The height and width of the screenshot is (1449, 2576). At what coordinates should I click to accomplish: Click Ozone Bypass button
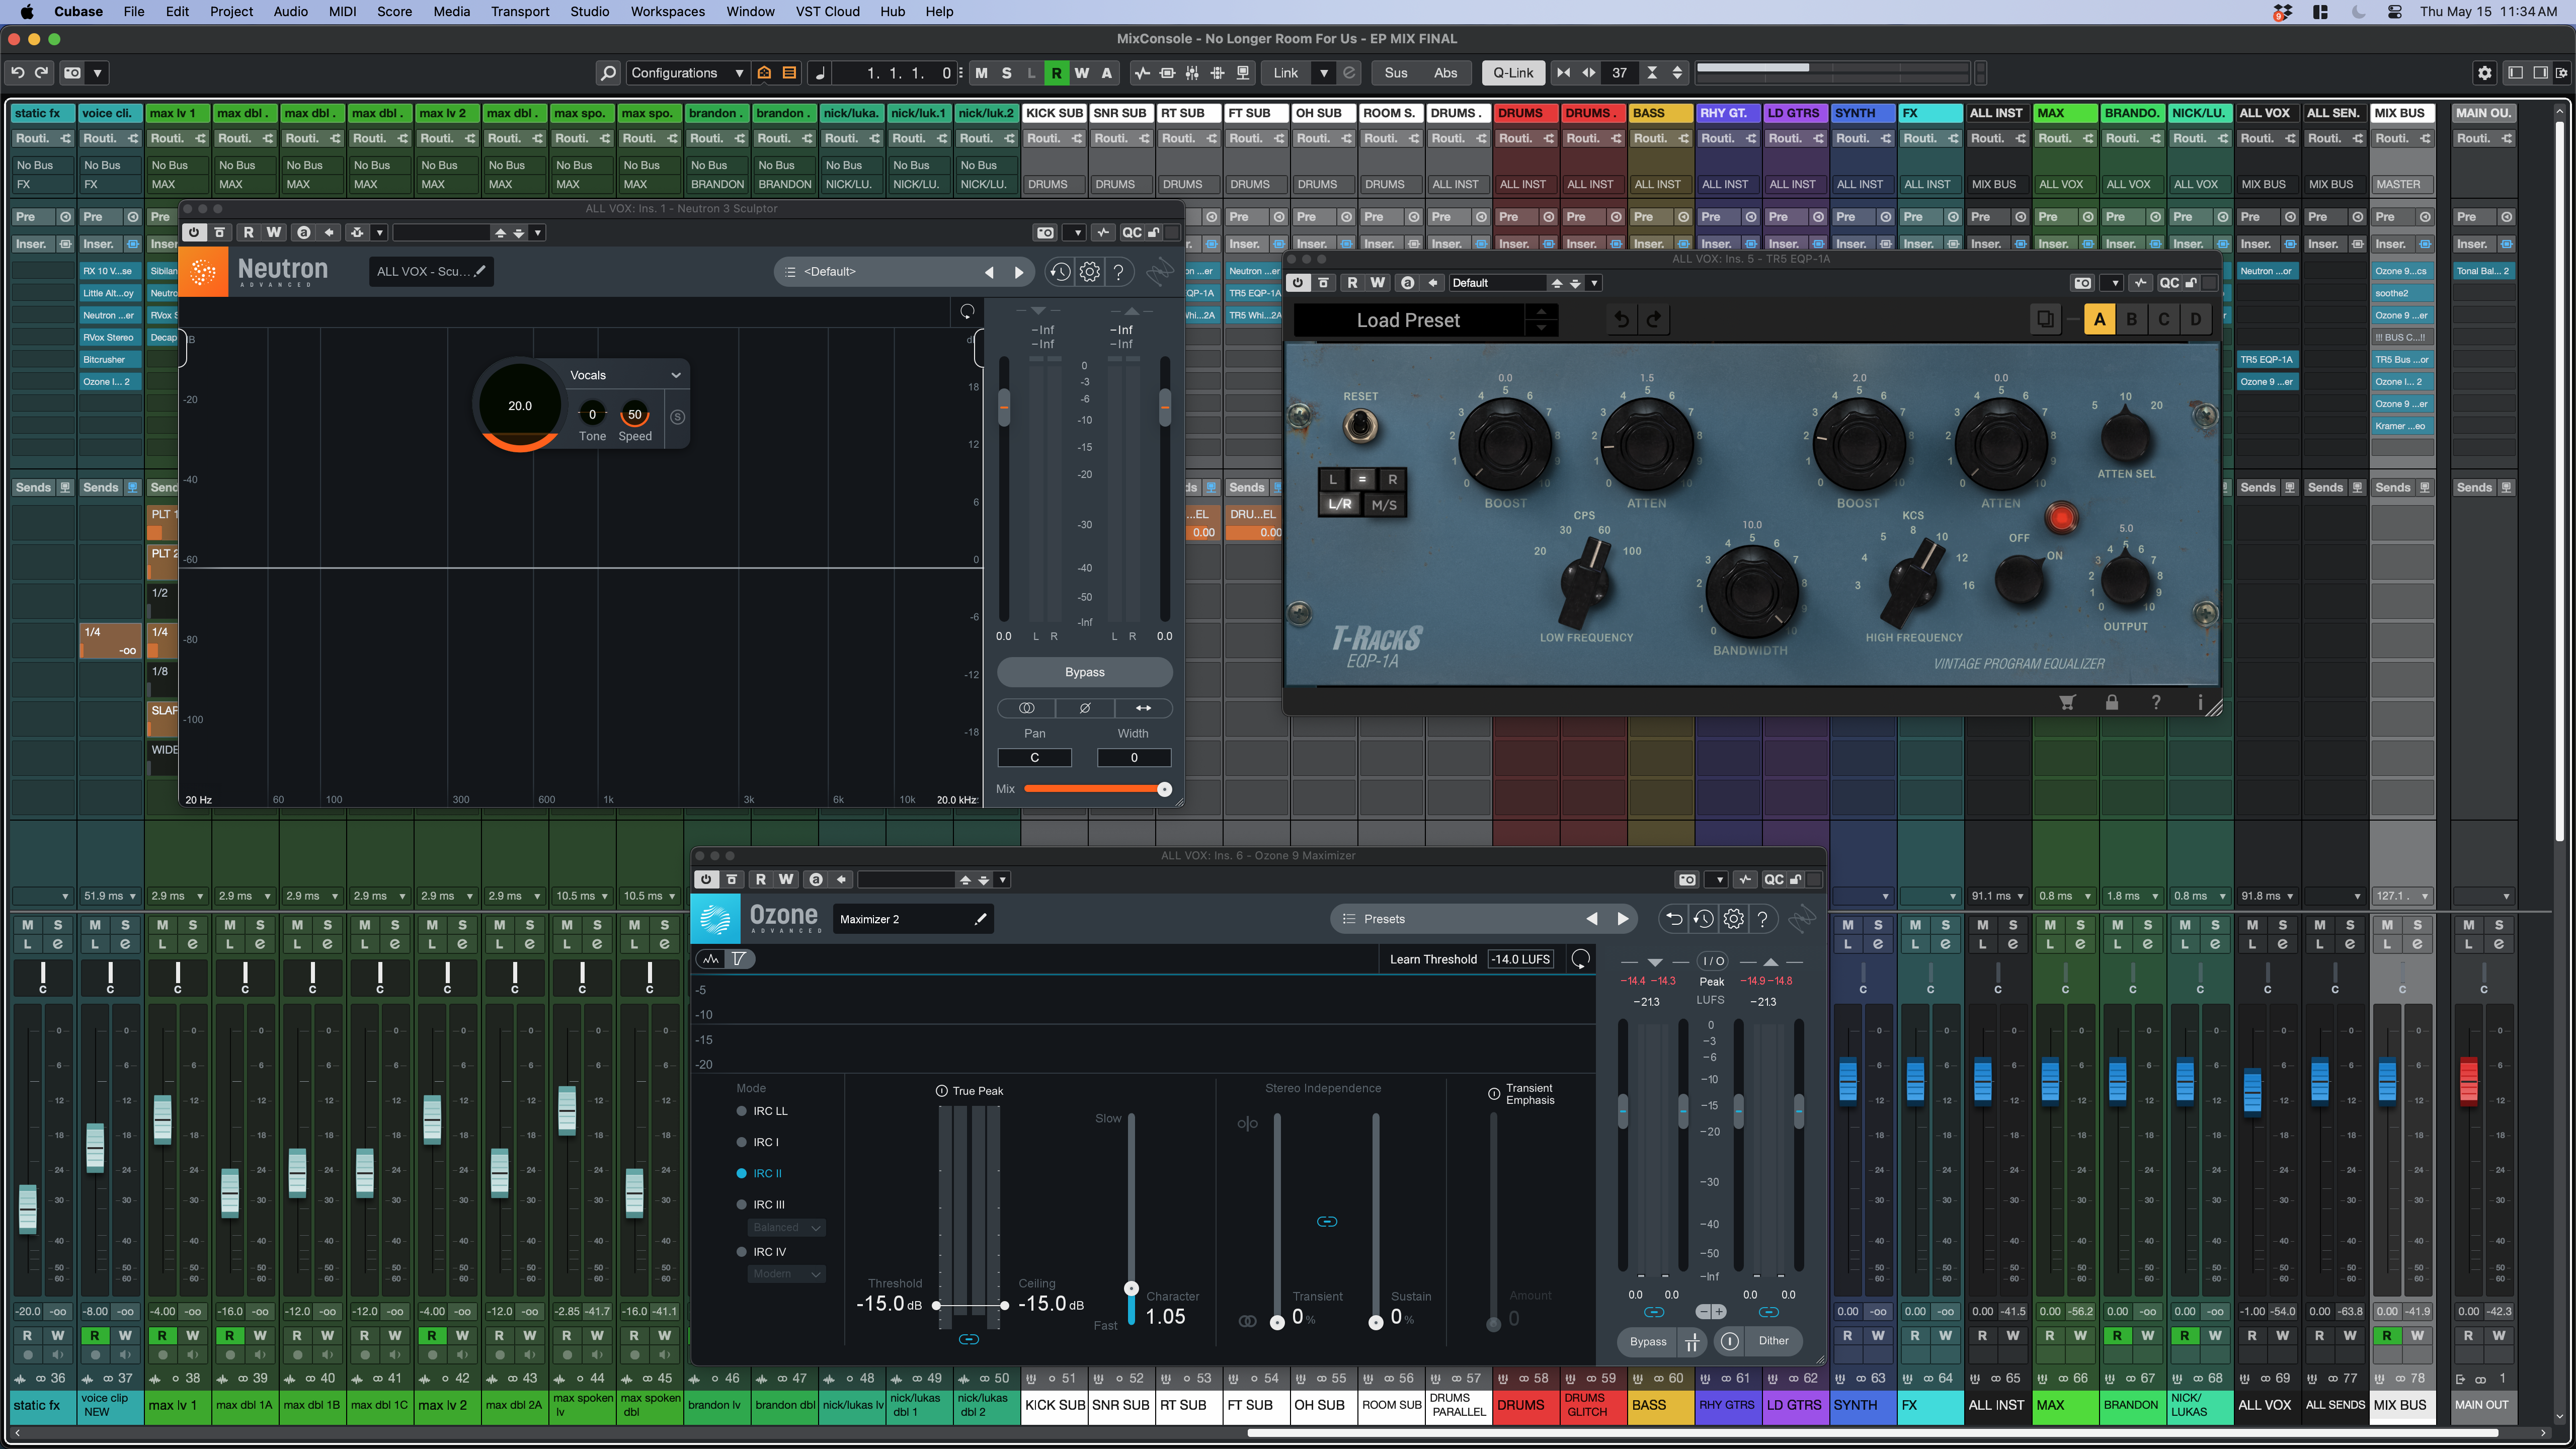click(x=1648, y=1342)
